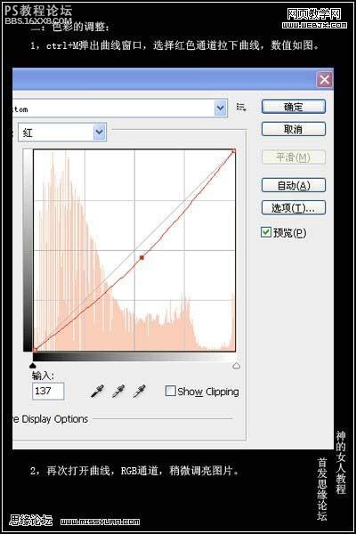Click the 确定 (OK) button
Viewport: 356px width, 534px height.
(x=294, y=107)
